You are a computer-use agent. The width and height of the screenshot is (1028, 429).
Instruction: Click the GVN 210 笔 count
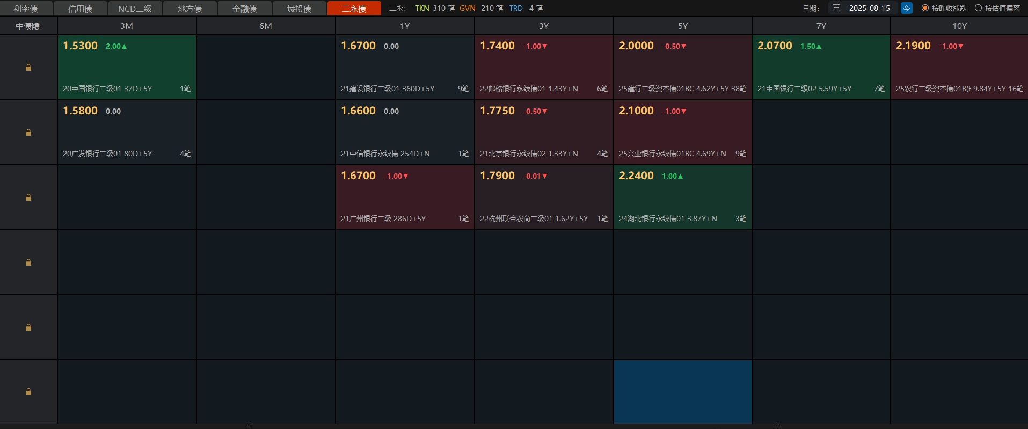click(482, 8)
